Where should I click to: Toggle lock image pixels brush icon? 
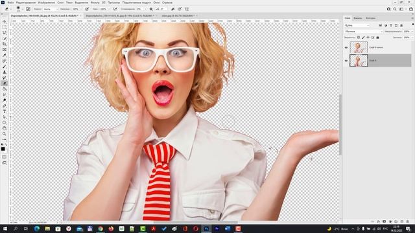[363, 38]
